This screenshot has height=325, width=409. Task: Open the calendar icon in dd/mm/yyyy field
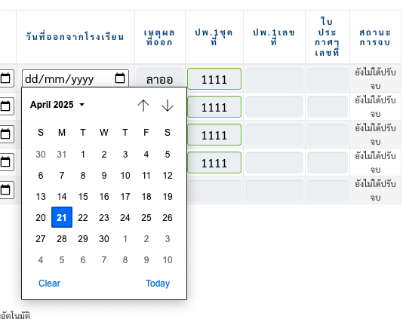pyautogui.click(x=120, y=78)
